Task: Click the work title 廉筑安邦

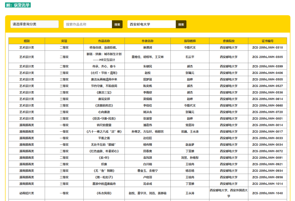Action: point(104,99)
